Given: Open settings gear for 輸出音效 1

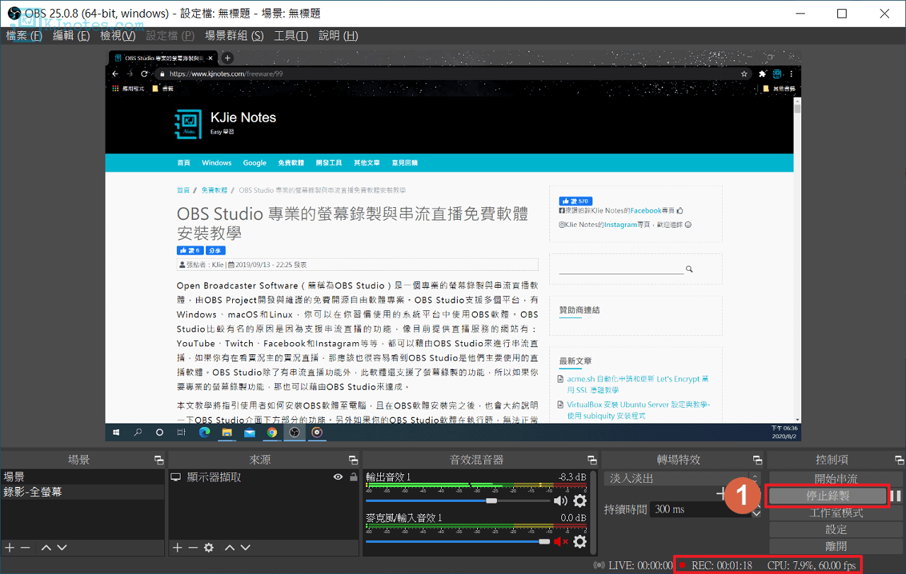Looking at the screenshot, I should coord(580,501).
